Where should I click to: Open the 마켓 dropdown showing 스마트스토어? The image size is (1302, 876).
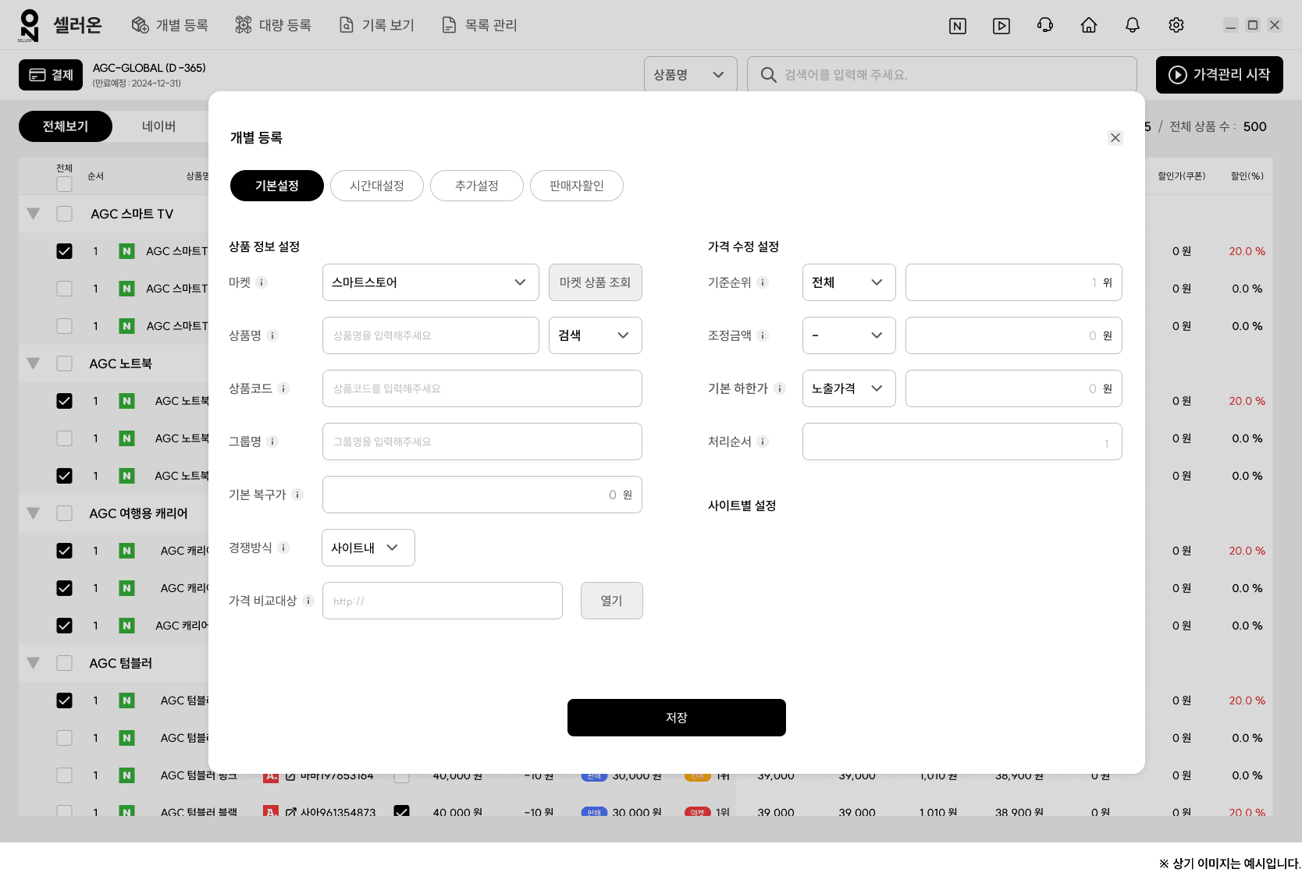click(x=430, y=282)
